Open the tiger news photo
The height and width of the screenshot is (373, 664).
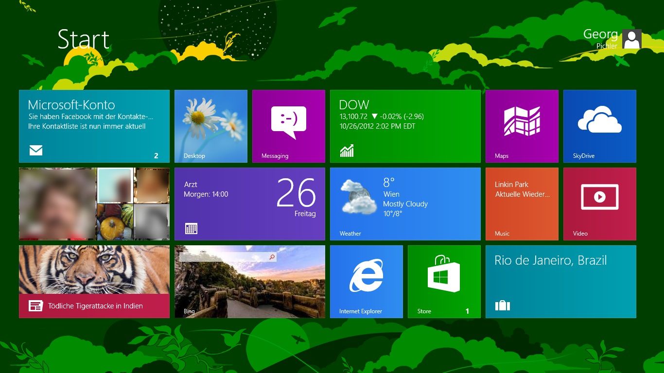[x=94, y=270]
